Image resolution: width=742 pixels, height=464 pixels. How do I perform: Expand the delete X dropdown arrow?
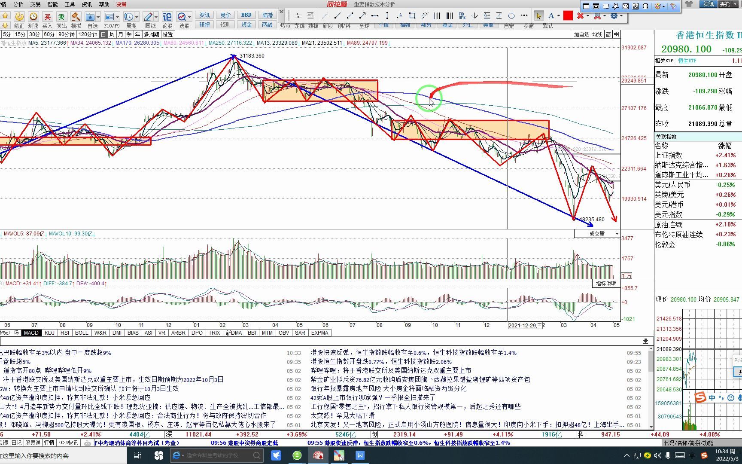point(587,16)
